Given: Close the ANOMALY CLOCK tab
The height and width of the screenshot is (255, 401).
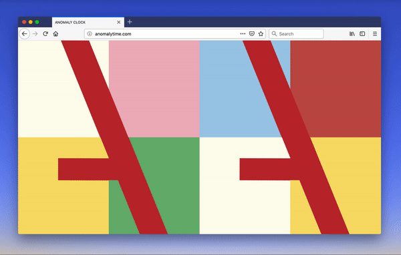Looking at the screenshot, I should 119,22.
